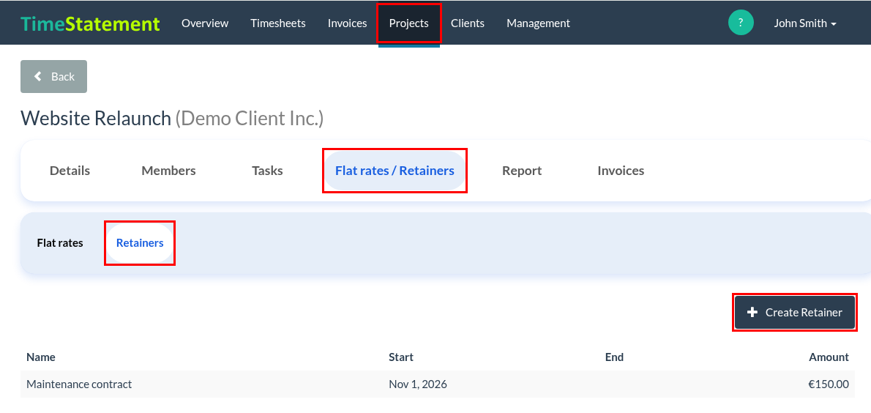Open Invoices in the top navigation bar
871x413 pixels.
(x=347, y=23)
